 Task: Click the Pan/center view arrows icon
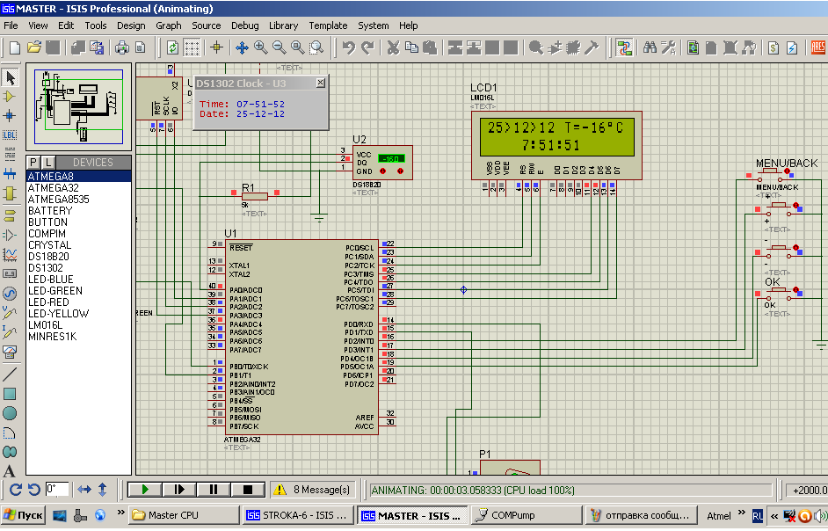pos(242,47)
